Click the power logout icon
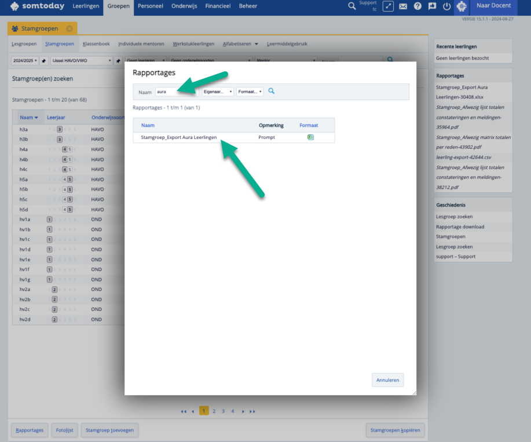This screenshot has height=442, width=531. click(x=446, y=6)
